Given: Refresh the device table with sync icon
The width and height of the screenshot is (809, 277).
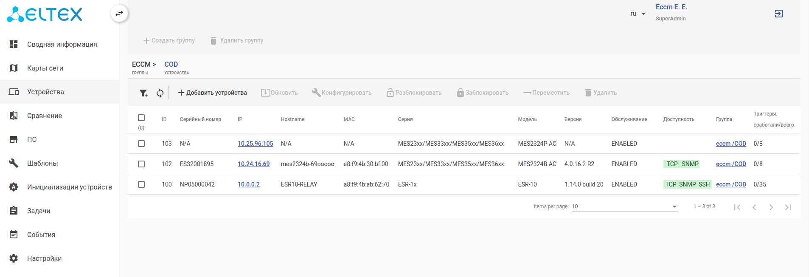Looking at the screenshot, I should 160,93.
